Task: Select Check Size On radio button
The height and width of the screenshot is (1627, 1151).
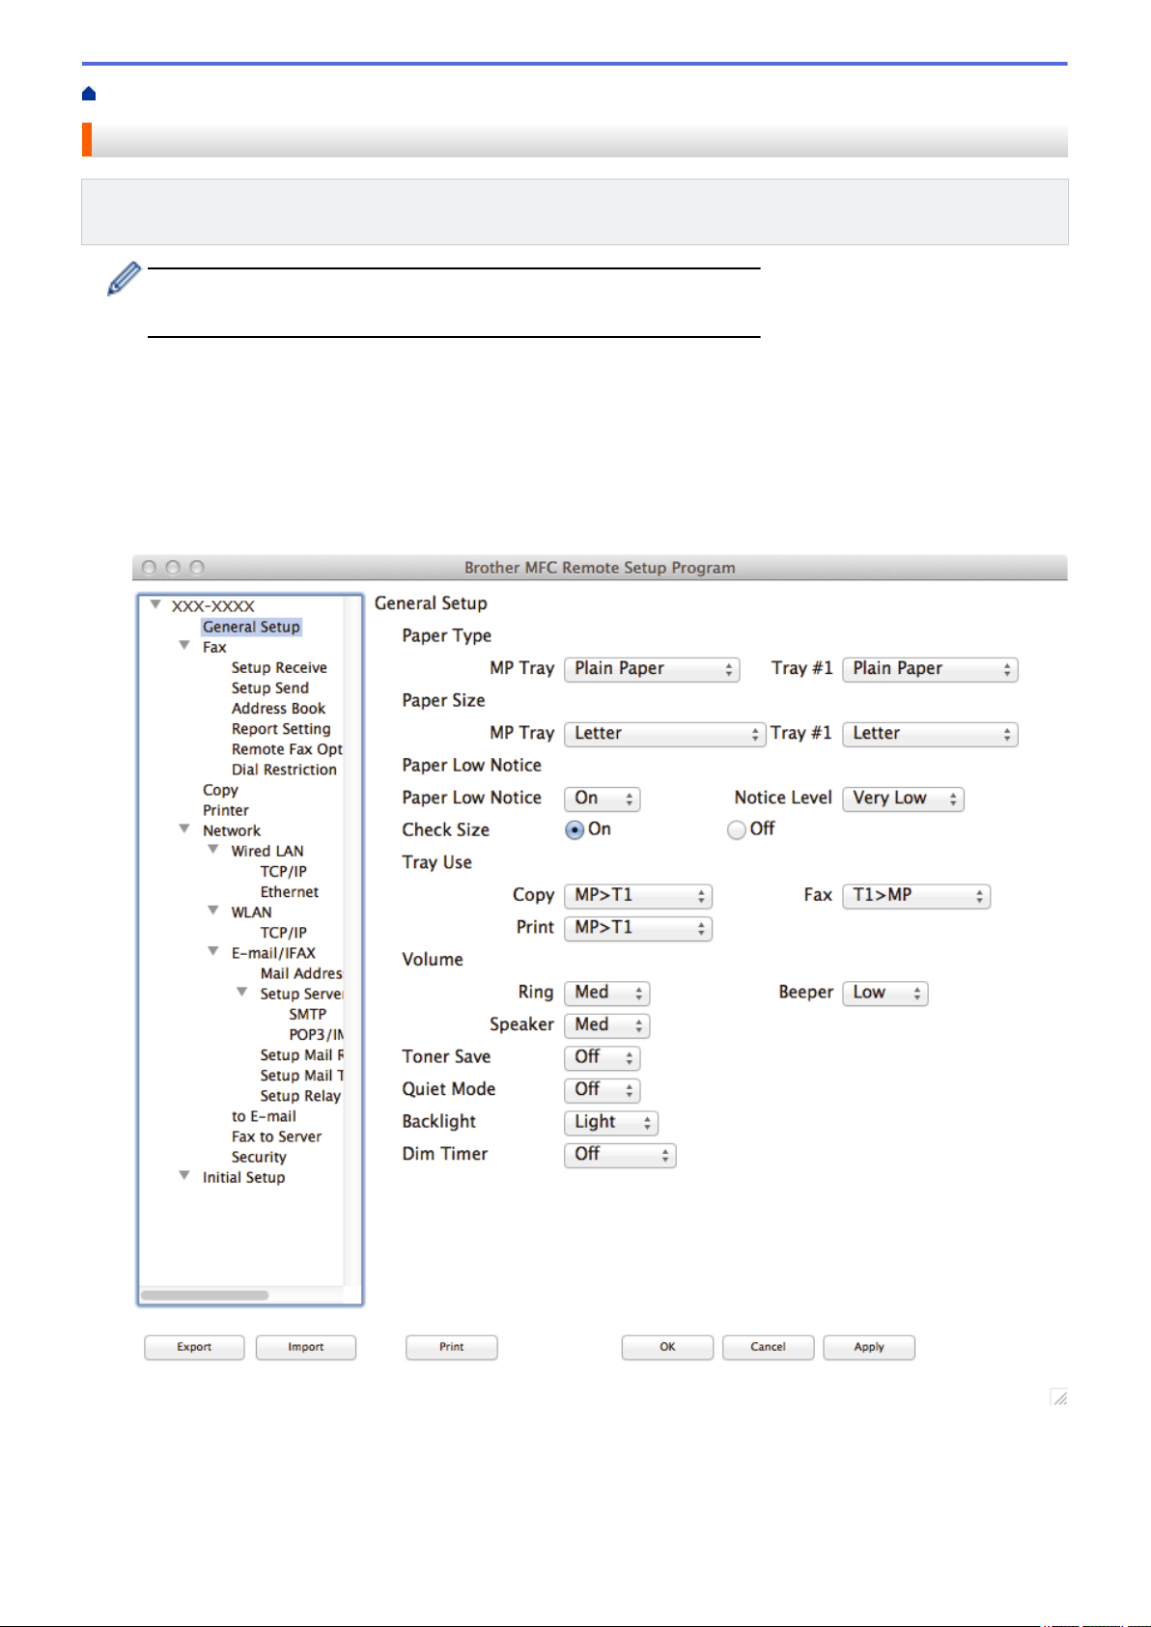Action: (x=575, y=829)
